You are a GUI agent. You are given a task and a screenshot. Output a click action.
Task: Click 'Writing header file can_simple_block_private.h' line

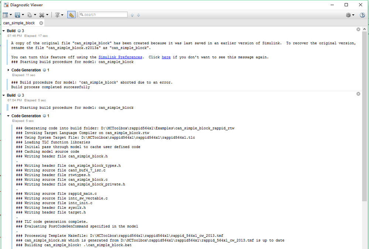(71, 184)
